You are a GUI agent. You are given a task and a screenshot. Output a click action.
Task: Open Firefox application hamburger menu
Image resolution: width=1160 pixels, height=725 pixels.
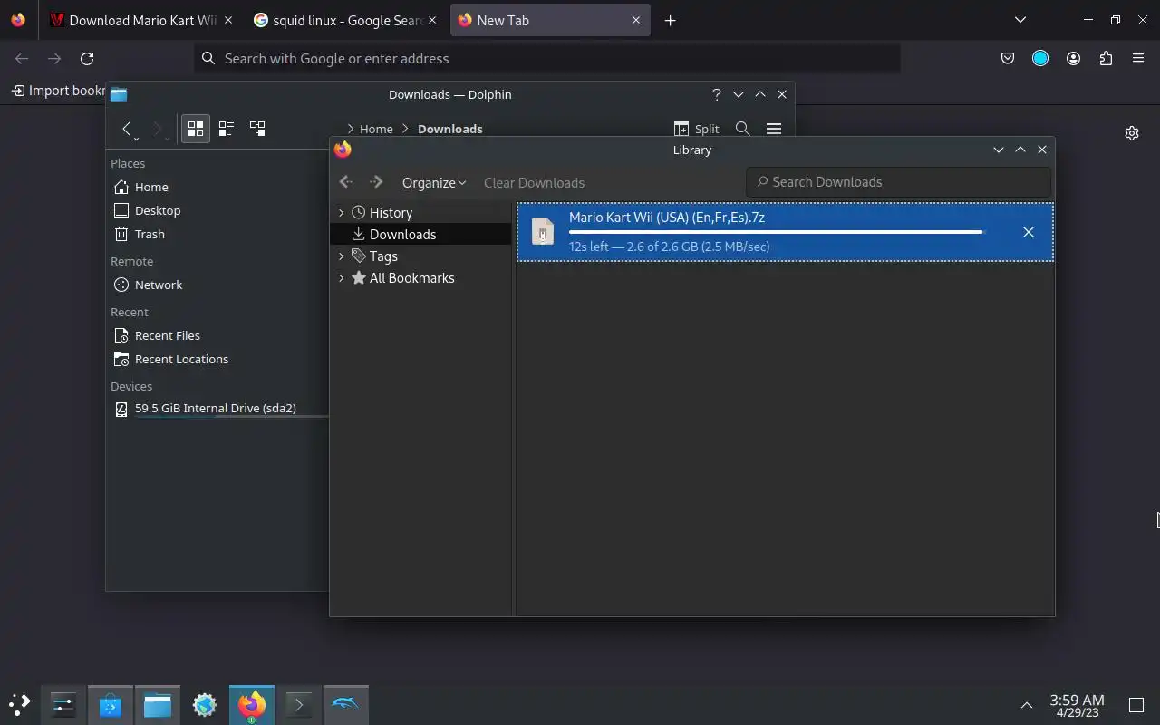pos(1138,58)
